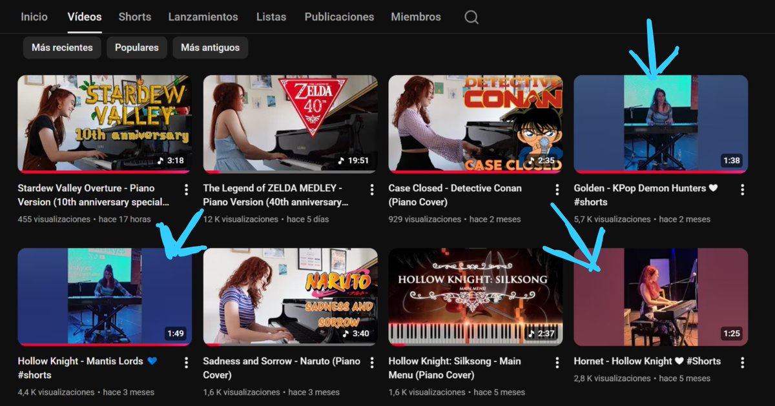The height and width of the screenshot is (406, 775).
Task: Go to the Publicaciones tab
Action: pos(339,17)
